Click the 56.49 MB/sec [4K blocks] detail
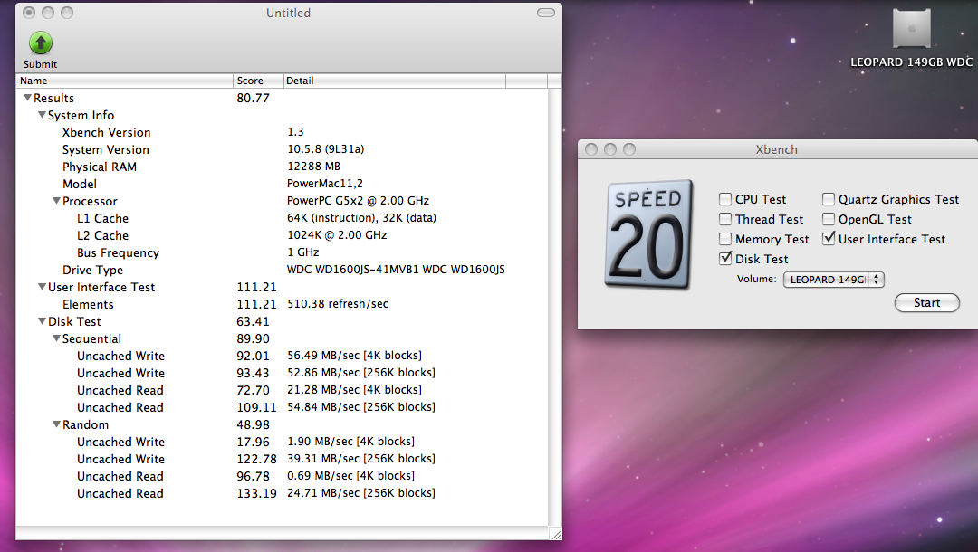 point(354,356)
